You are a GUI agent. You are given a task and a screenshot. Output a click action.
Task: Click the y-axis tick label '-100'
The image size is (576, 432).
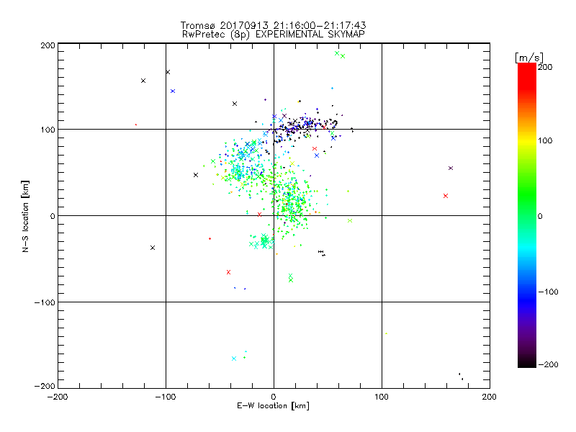[45, 302]
